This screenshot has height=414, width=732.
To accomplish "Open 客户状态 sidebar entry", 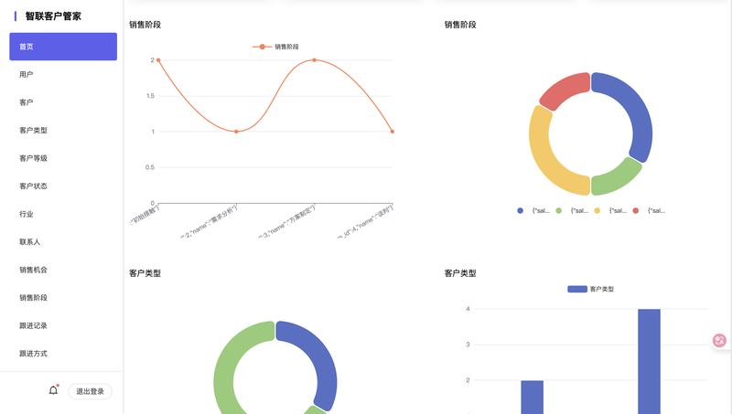I will 63,186.
